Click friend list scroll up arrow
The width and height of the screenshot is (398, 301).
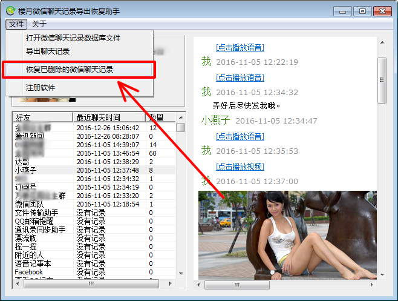pyautogui.click(x=181, y=117)
